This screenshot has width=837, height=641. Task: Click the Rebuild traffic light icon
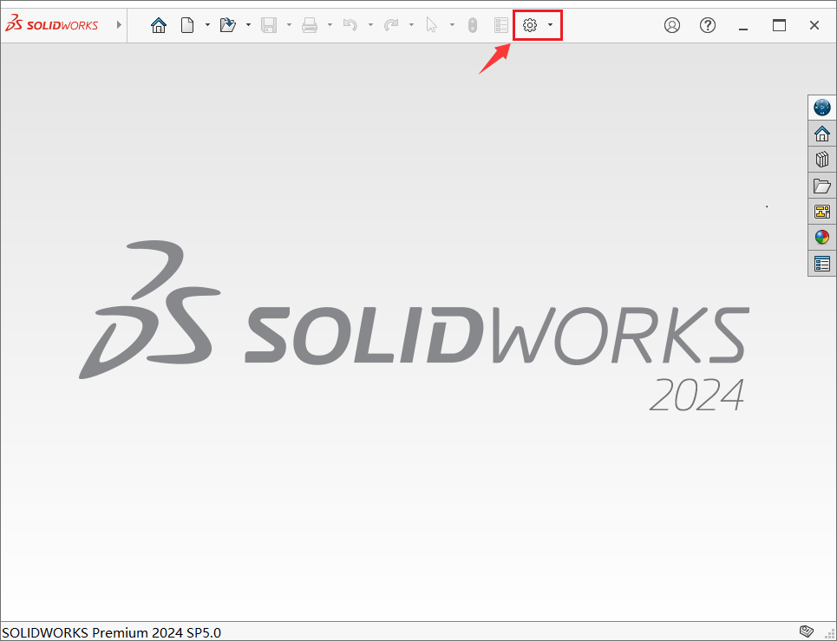[x=473, y=25]
